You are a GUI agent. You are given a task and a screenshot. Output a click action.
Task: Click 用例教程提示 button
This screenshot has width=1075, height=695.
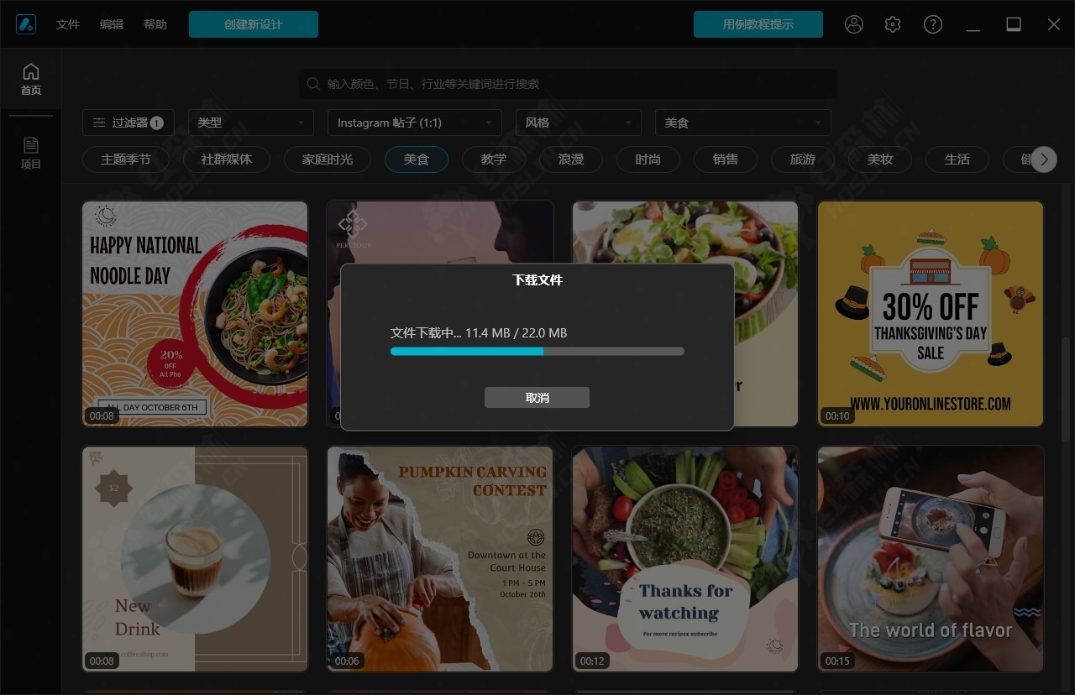[758, 24]
